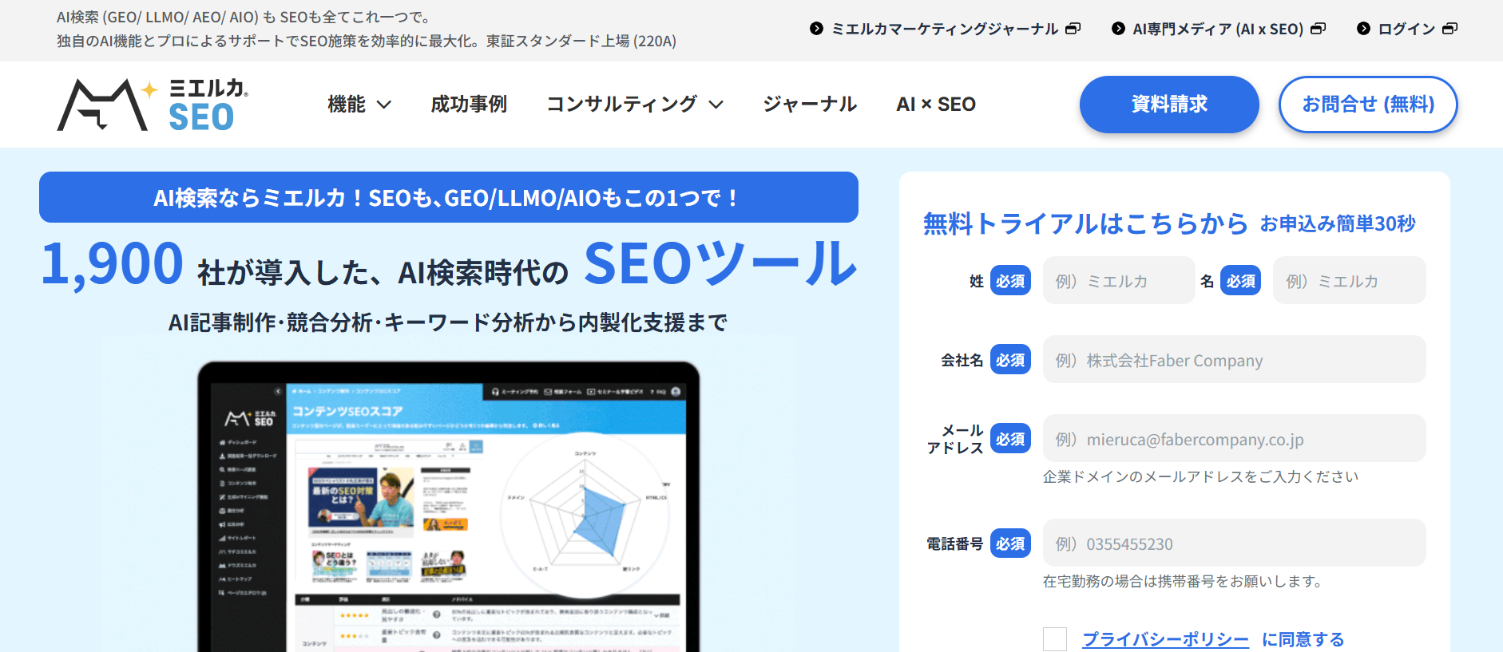Click the お申込み簡単30秒 text
This screenshot has height=652, width=1503.
point(1338,224)
